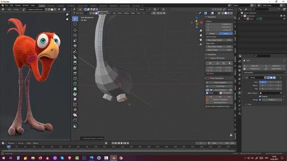Select the Poly Build tool
This screenshot has width=287, height=161.
75,89
